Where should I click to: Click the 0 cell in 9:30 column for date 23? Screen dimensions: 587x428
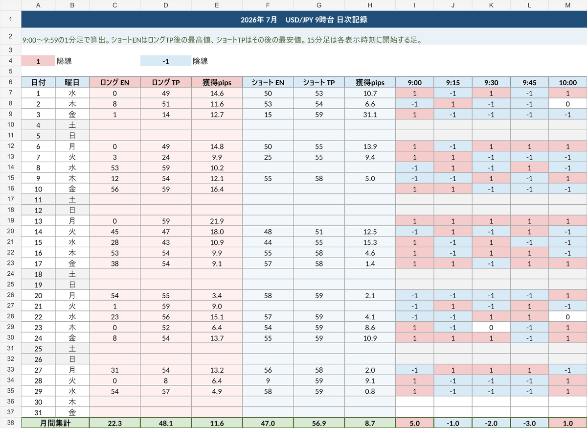click(491, 327)
